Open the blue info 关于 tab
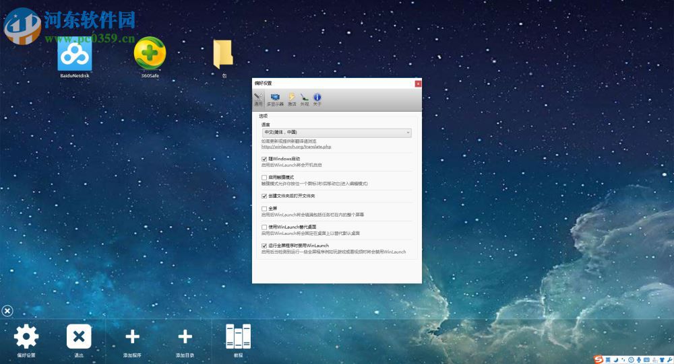Image resolution: width=674 pixels, height=364 pixels. tap(317, 100)
